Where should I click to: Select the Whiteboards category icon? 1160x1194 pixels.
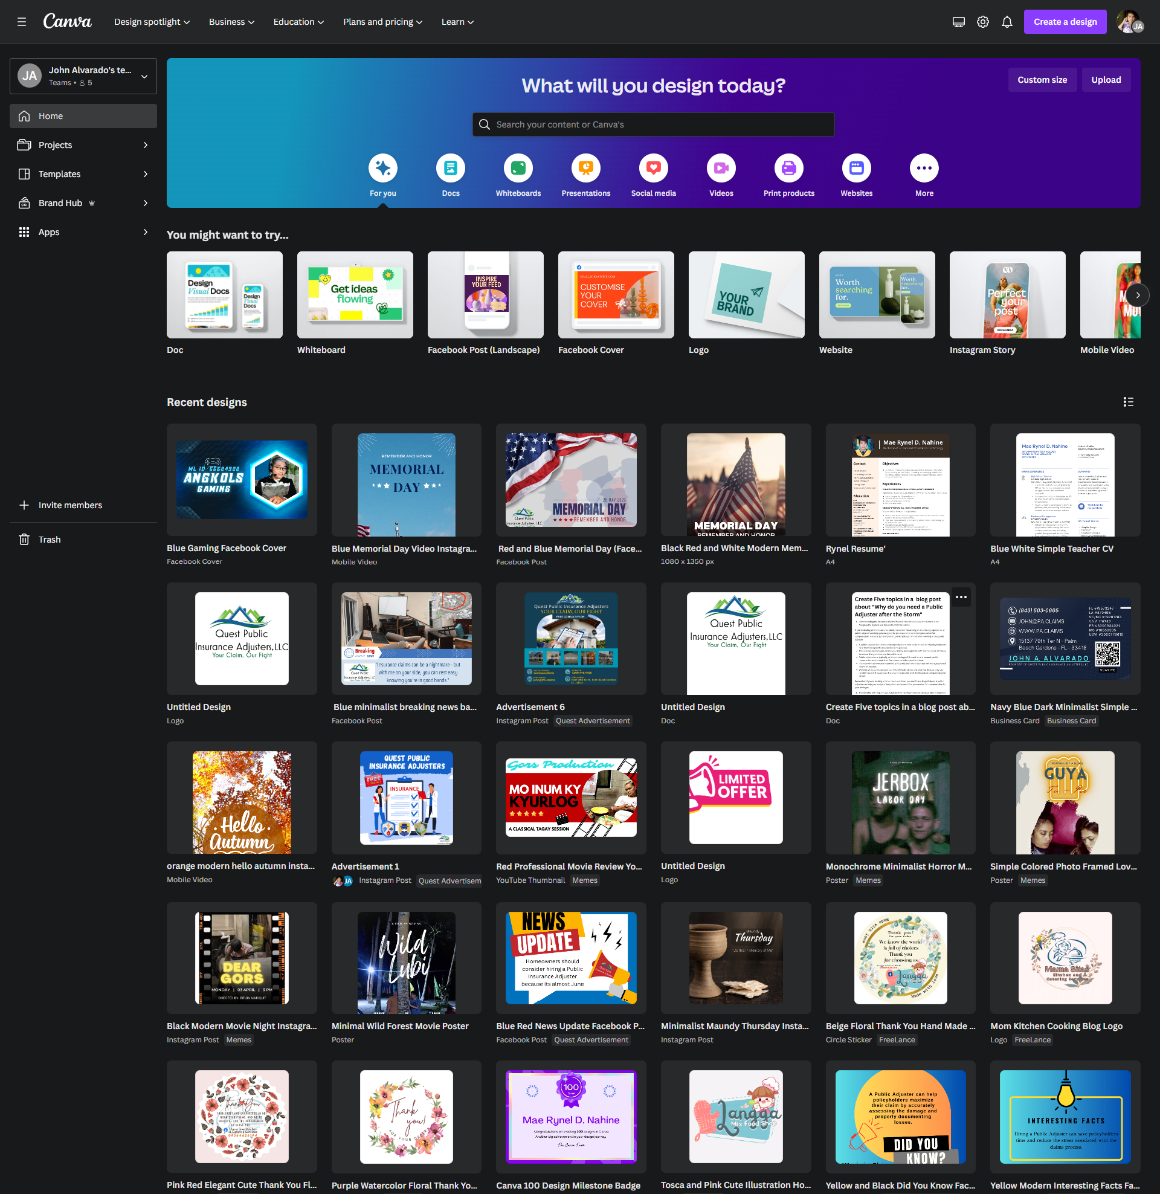(x=518, y=168)
